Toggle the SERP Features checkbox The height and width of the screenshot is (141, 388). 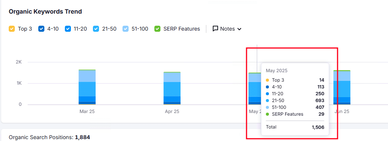(x=157, y=29)
